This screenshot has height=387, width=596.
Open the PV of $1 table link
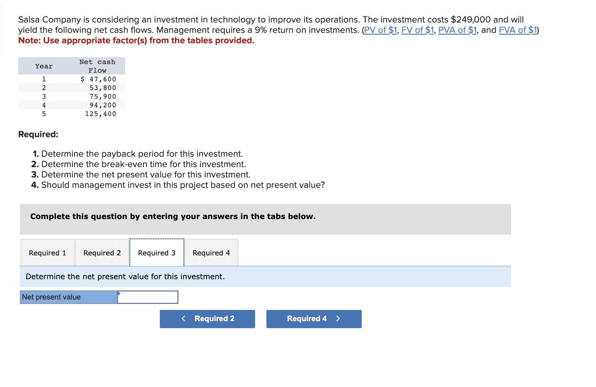[x=380, y=30]
